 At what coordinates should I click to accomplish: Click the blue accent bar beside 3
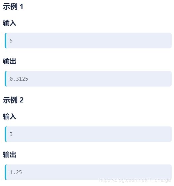pos(5,134)
